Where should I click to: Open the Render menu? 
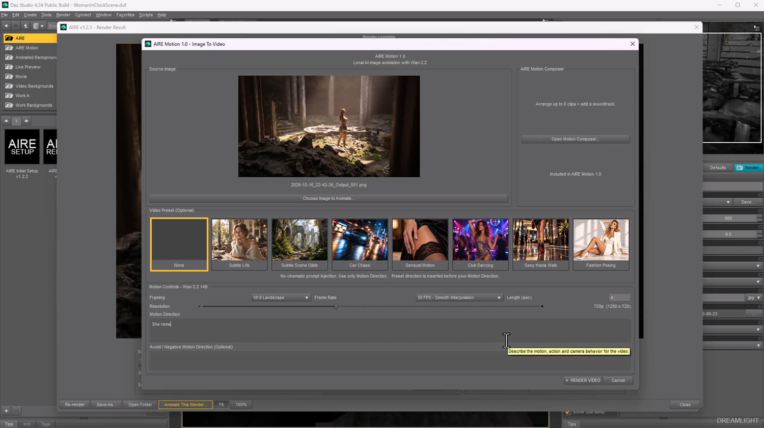pos(63,15)
